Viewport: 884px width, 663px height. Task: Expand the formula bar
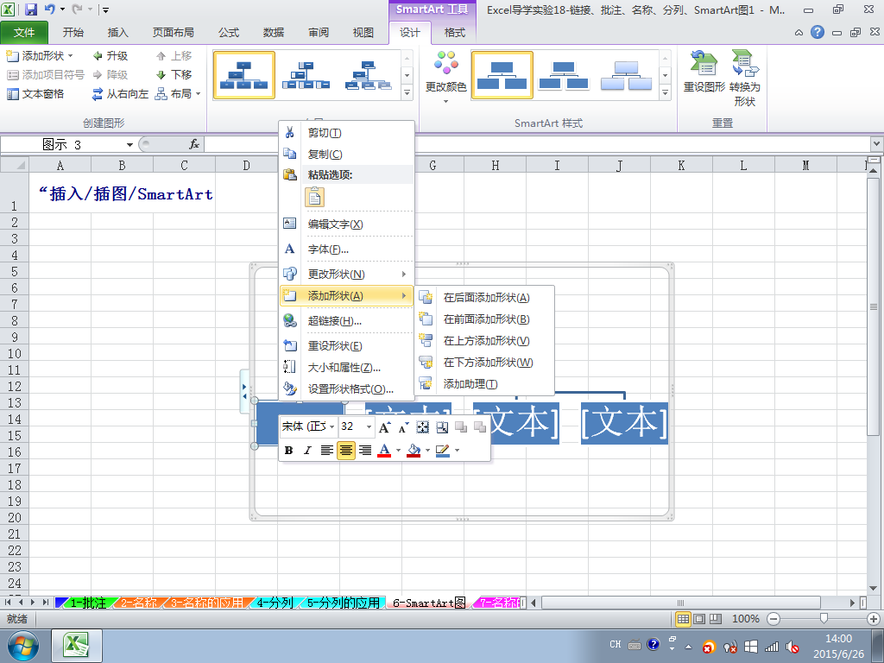877,144
